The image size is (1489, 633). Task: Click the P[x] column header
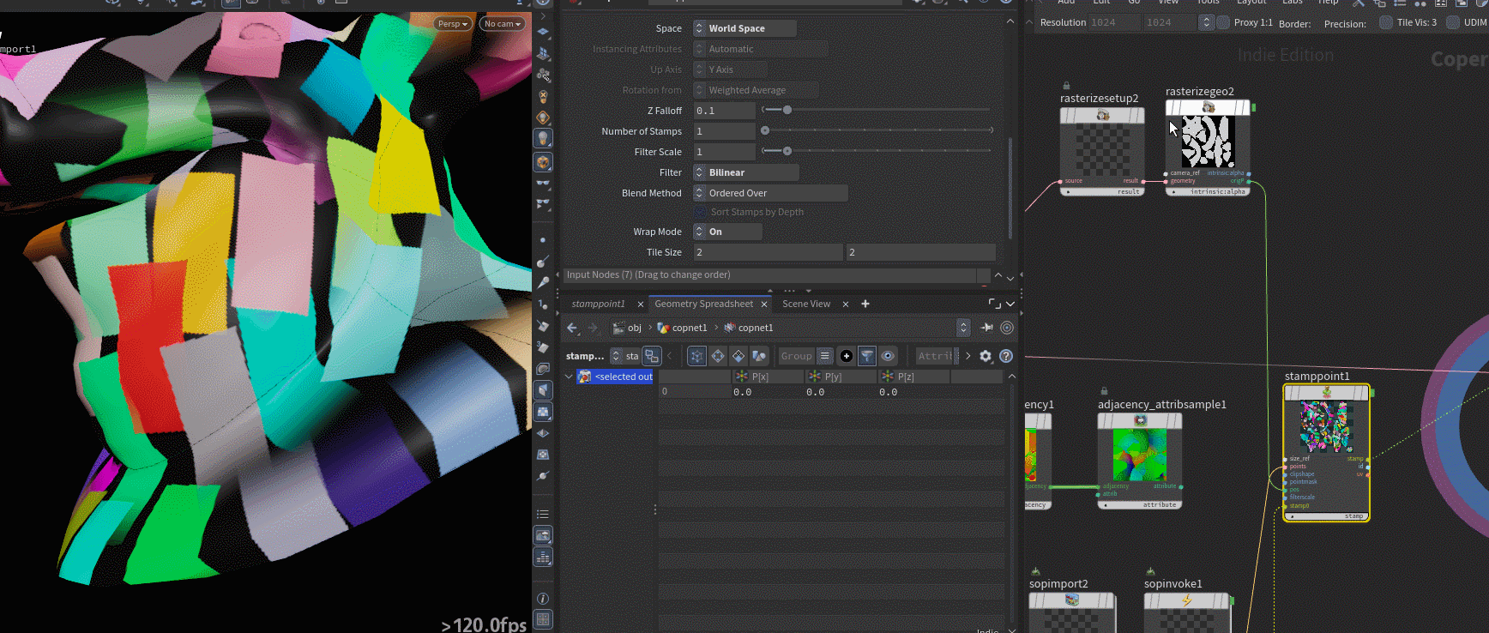click(768, 377)
